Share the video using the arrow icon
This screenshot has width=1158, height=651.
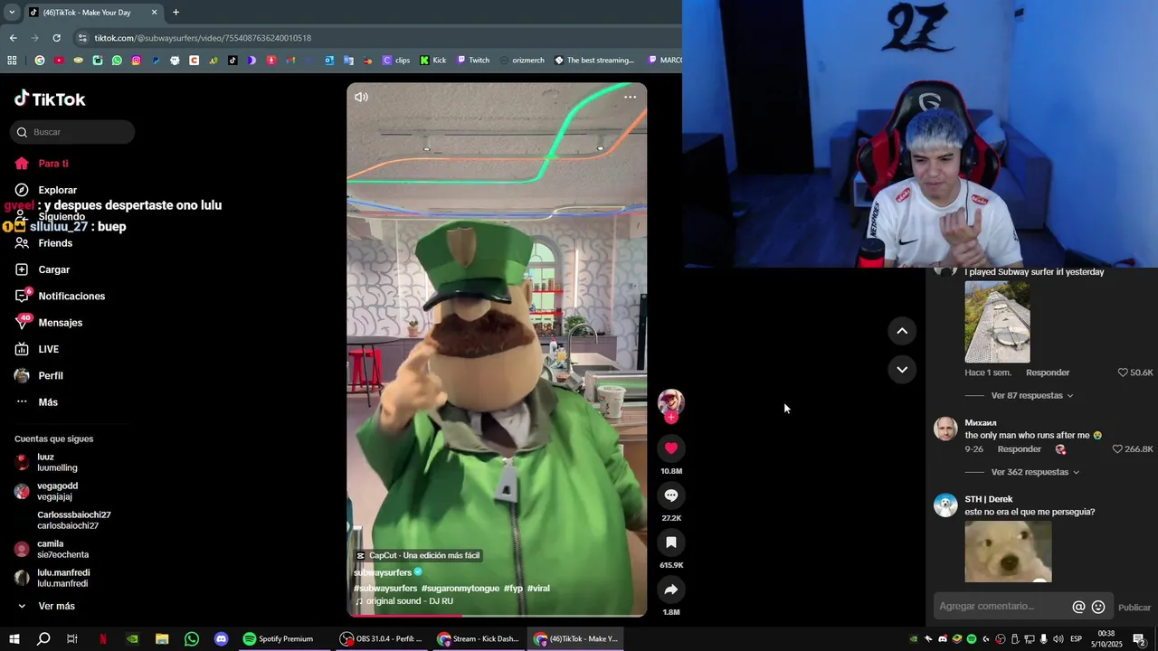[x=671, y=590]
